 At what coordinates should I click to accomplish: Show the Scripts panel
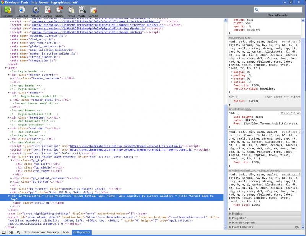[47, 12]
